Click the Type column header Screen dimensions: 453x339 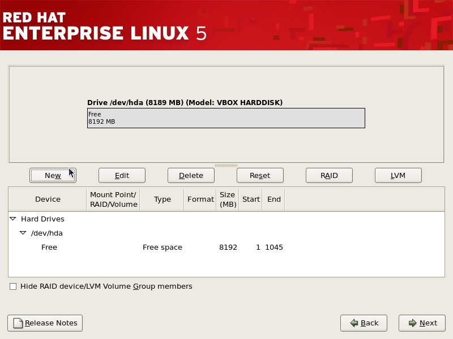pyautogui.click(x=162, y=199)
